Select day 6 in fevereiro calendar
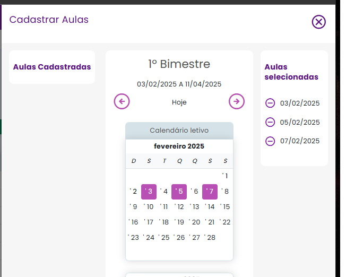This screenshot has width=346, height=277. [195, 192]
